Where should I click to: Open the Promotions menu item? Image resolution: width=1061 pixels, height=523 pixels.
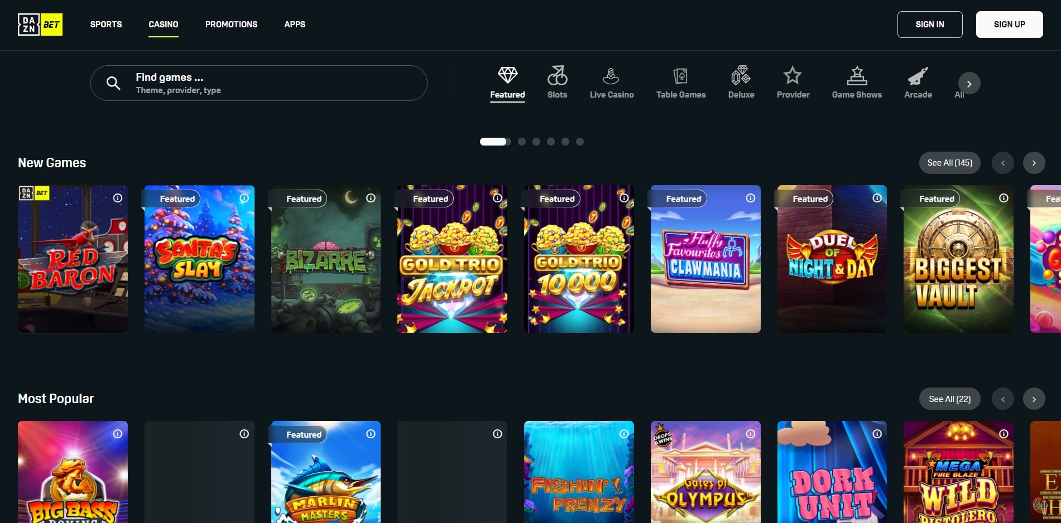click(x=231, y=25)
